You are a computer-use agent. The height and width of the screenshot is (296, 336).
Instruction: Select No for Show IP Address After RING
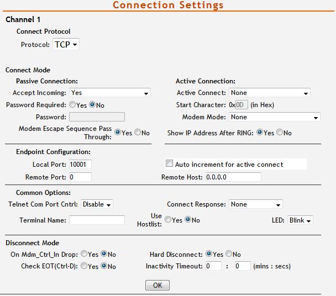coord(280,132)
